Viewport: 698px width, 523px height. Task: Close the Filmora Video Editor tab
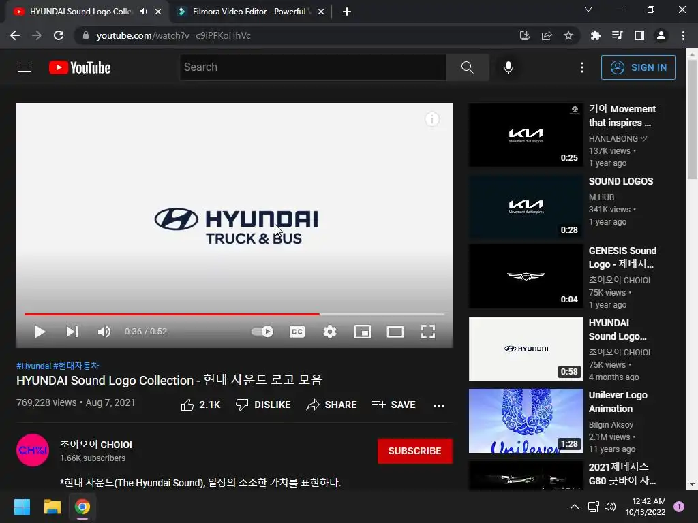321,12
